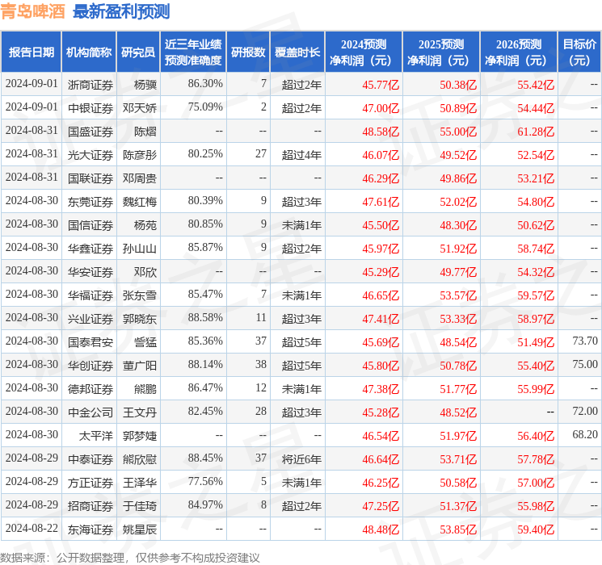
Task: Select the 国信证券 institution cell
Action: tap(91, 225)
